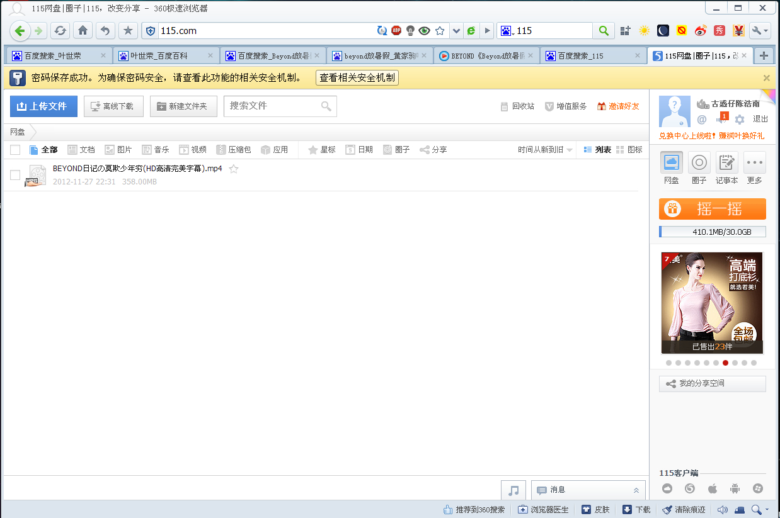Switch rendering engine with green e icon

[471, 30]
